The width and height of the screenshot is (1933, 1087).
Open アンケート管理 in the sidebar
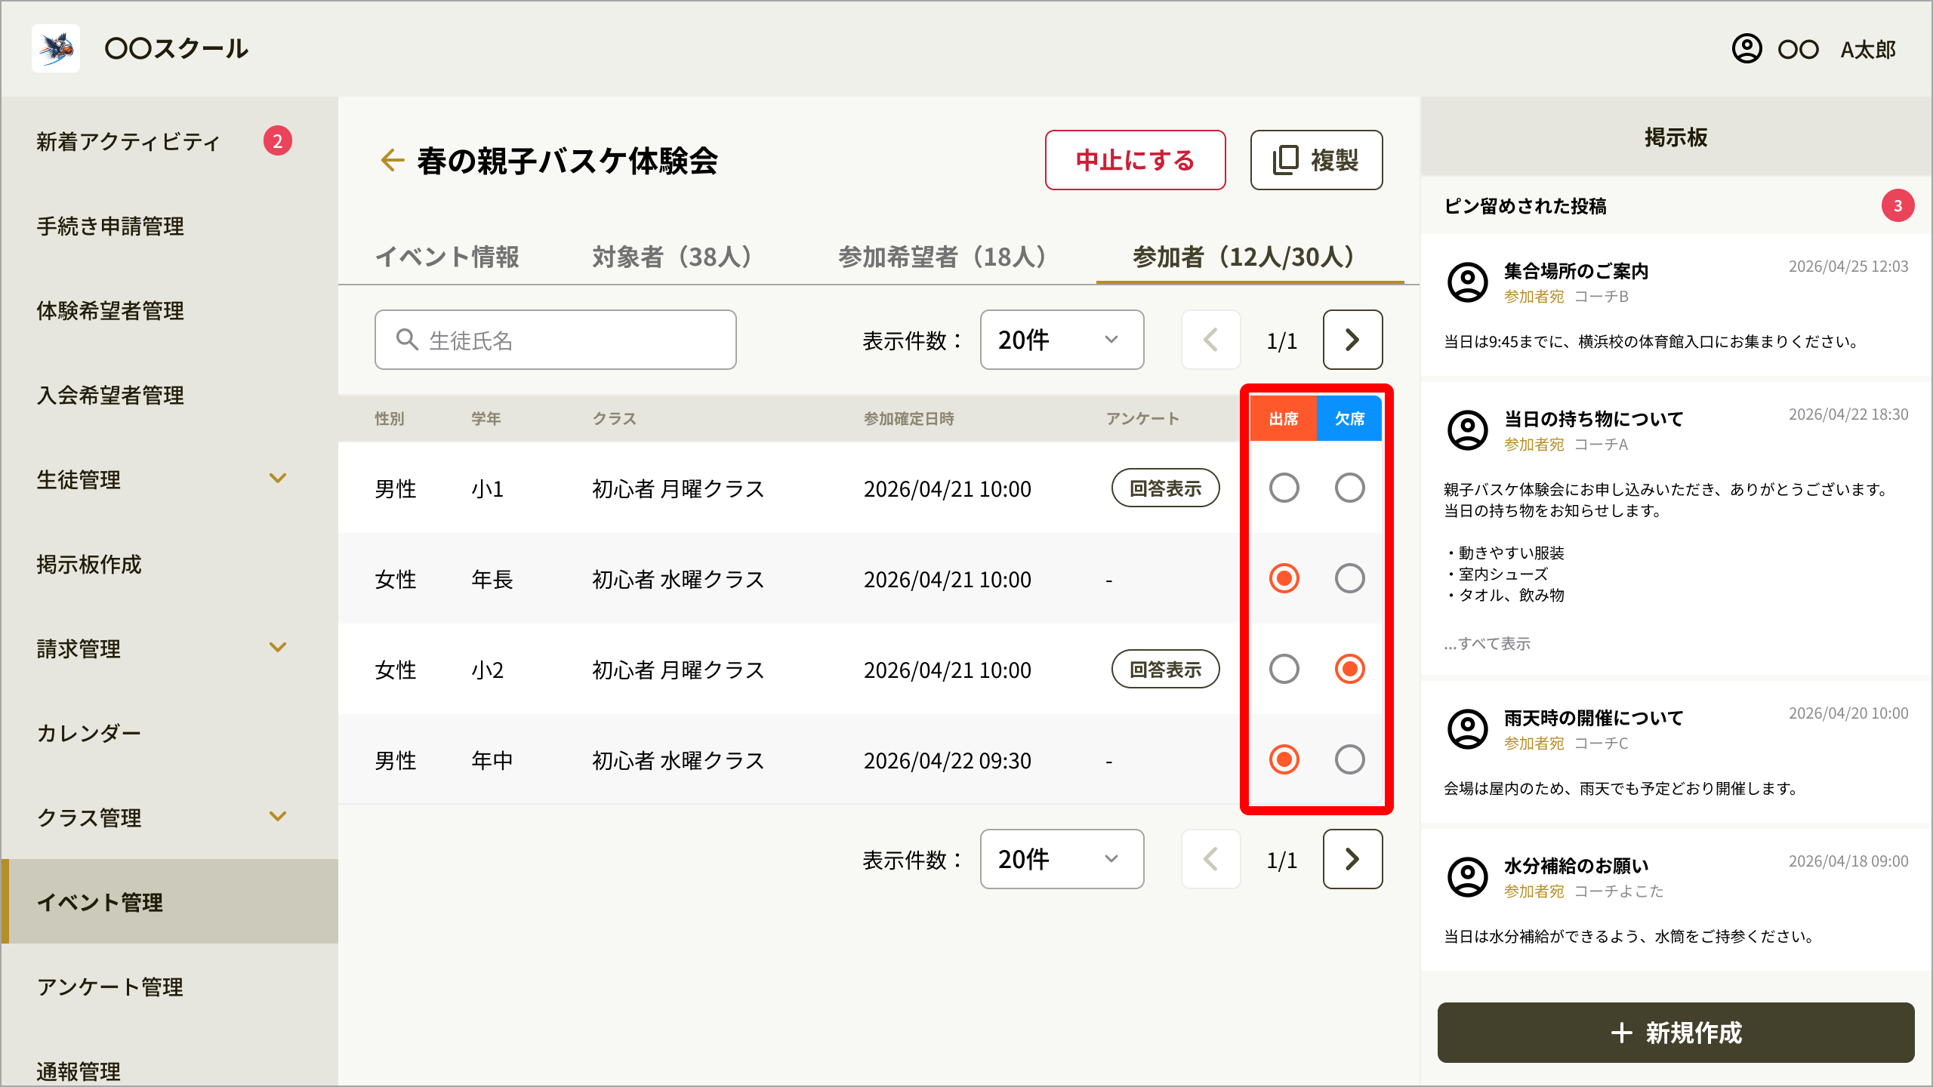pyautogui.click(x=170, y=986)
